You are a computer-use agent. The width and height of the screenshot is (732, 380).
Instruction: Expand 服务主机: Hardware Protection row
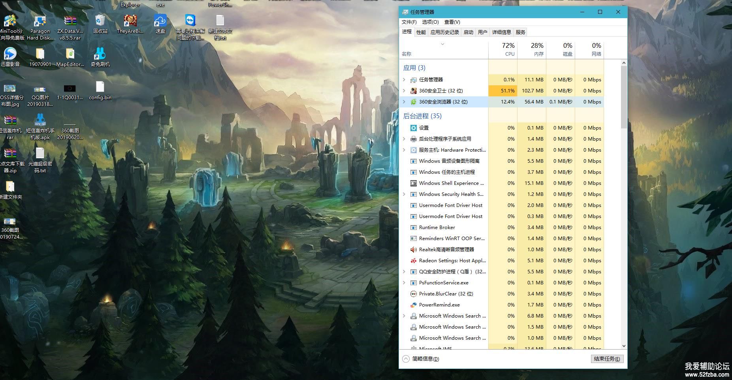click(404, 150)
